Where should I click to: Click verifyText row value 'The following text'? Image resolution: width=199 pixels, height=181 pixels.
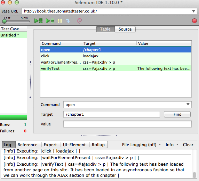[x=164, y=68]
